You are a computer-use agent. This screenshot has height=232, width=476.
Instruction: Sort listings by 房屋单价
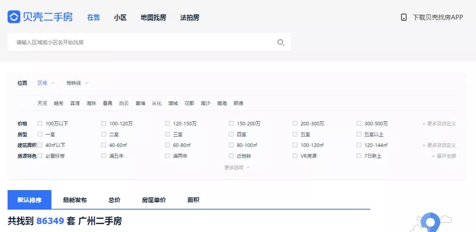[x=154, y=200]
